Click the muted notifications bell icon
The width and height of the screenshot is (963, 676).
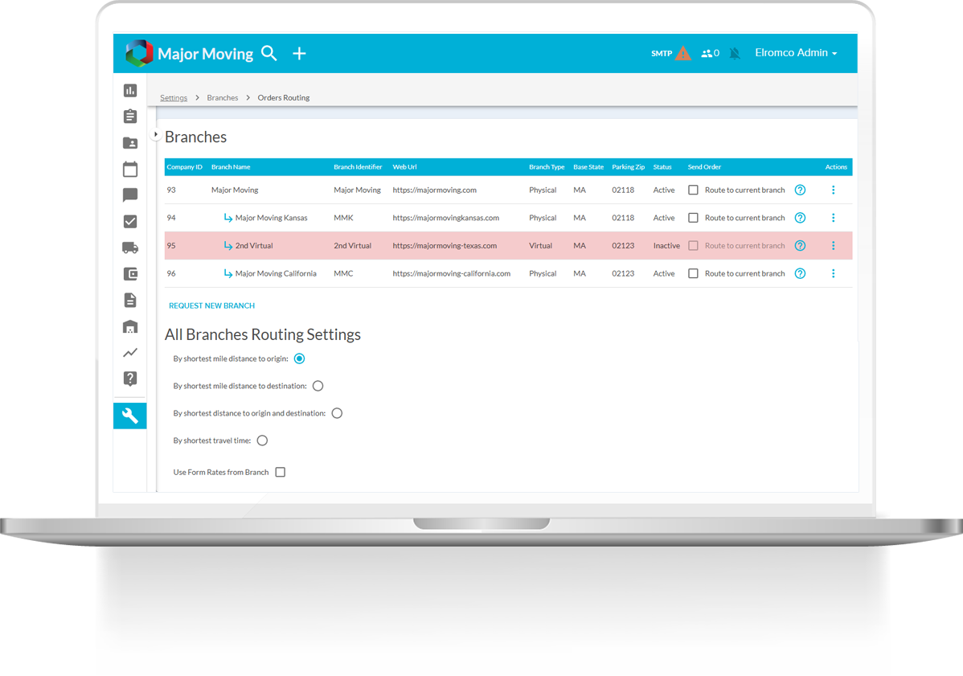[x=735, y=54]
